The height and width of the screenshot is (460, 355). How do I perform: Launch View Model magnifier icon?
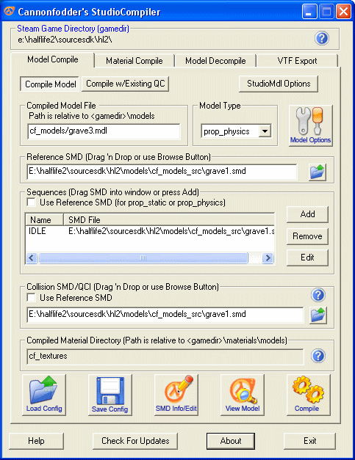pos(242,395)
